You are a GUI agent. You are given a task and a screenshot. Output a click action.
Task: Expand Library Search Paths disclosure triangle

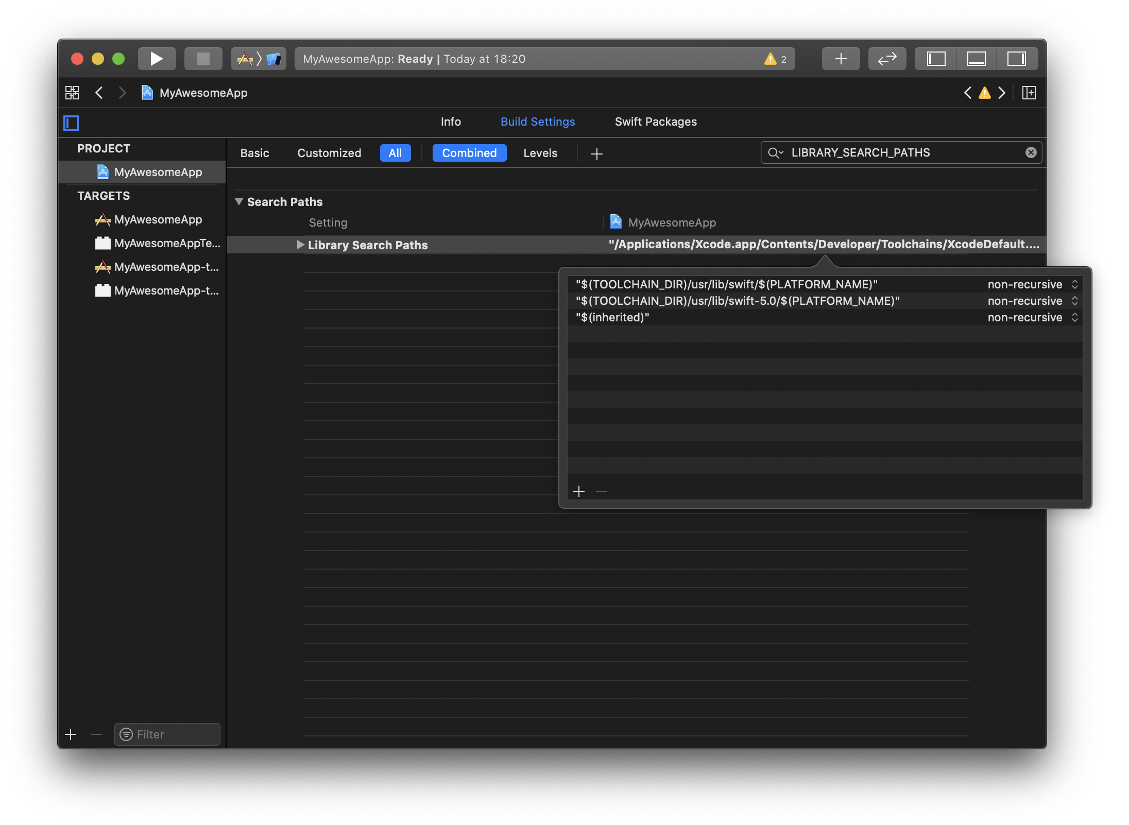300,245
